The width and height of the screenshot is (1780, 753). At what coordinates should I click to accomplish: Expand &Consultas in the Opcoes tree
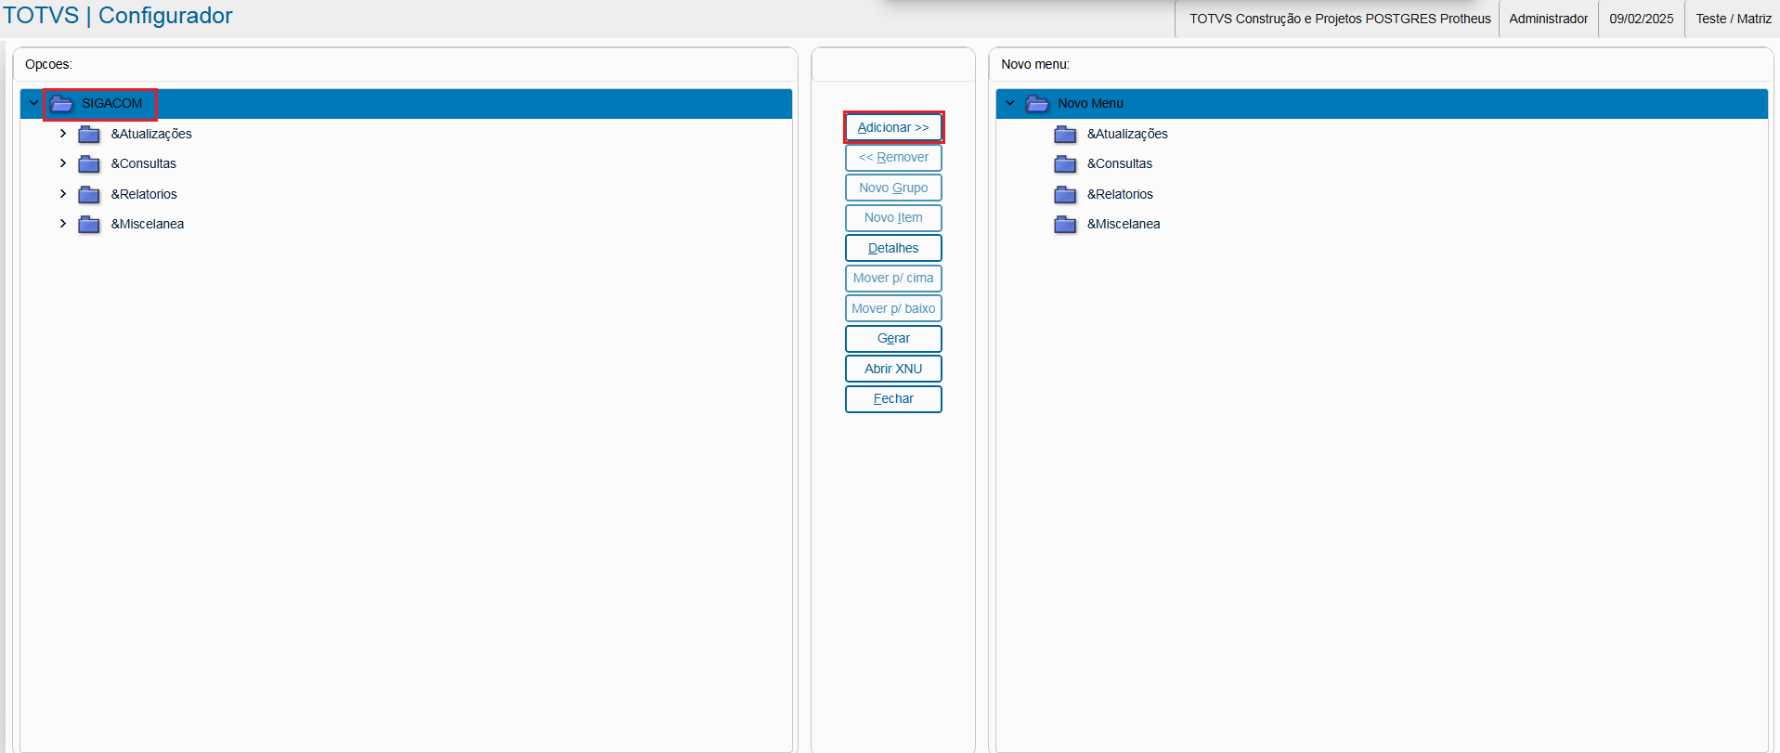63,163
